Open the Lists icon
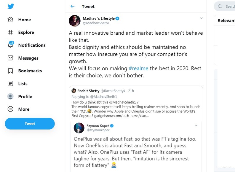 (x=10, y=84)
